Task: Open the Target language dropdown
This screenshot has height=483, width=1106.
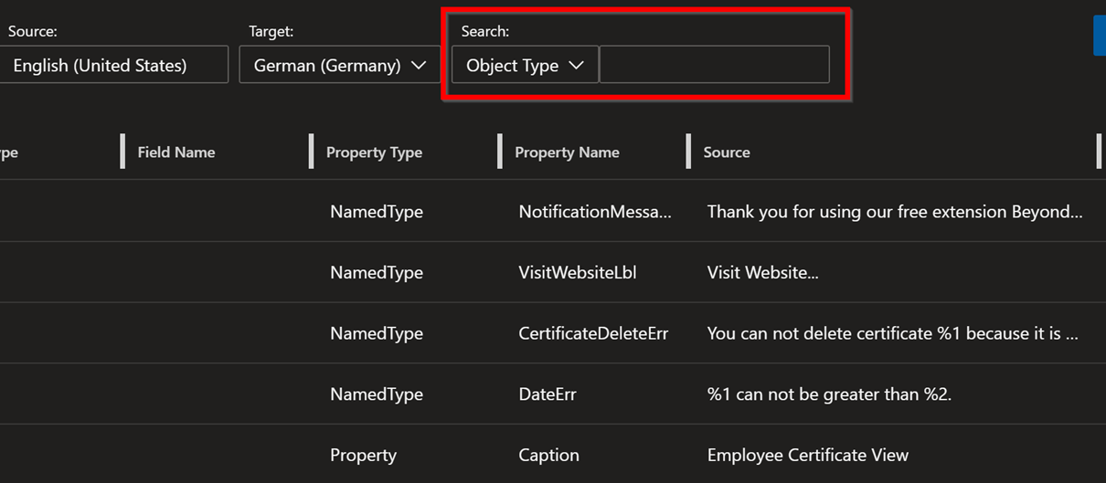Action: [x=339, y=66]
